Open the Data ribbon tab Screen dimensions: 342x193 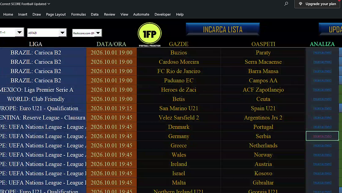pos(95,14)
